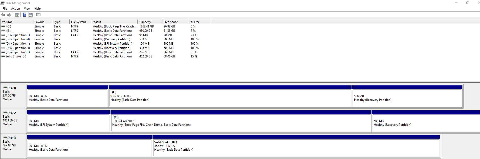Select the Solid Snake (D:) volume list row

[x=106, y=56]
